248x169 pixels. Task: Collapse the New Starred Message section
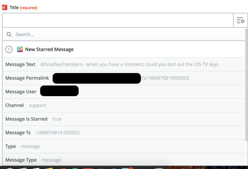click(x=124, y=49)
